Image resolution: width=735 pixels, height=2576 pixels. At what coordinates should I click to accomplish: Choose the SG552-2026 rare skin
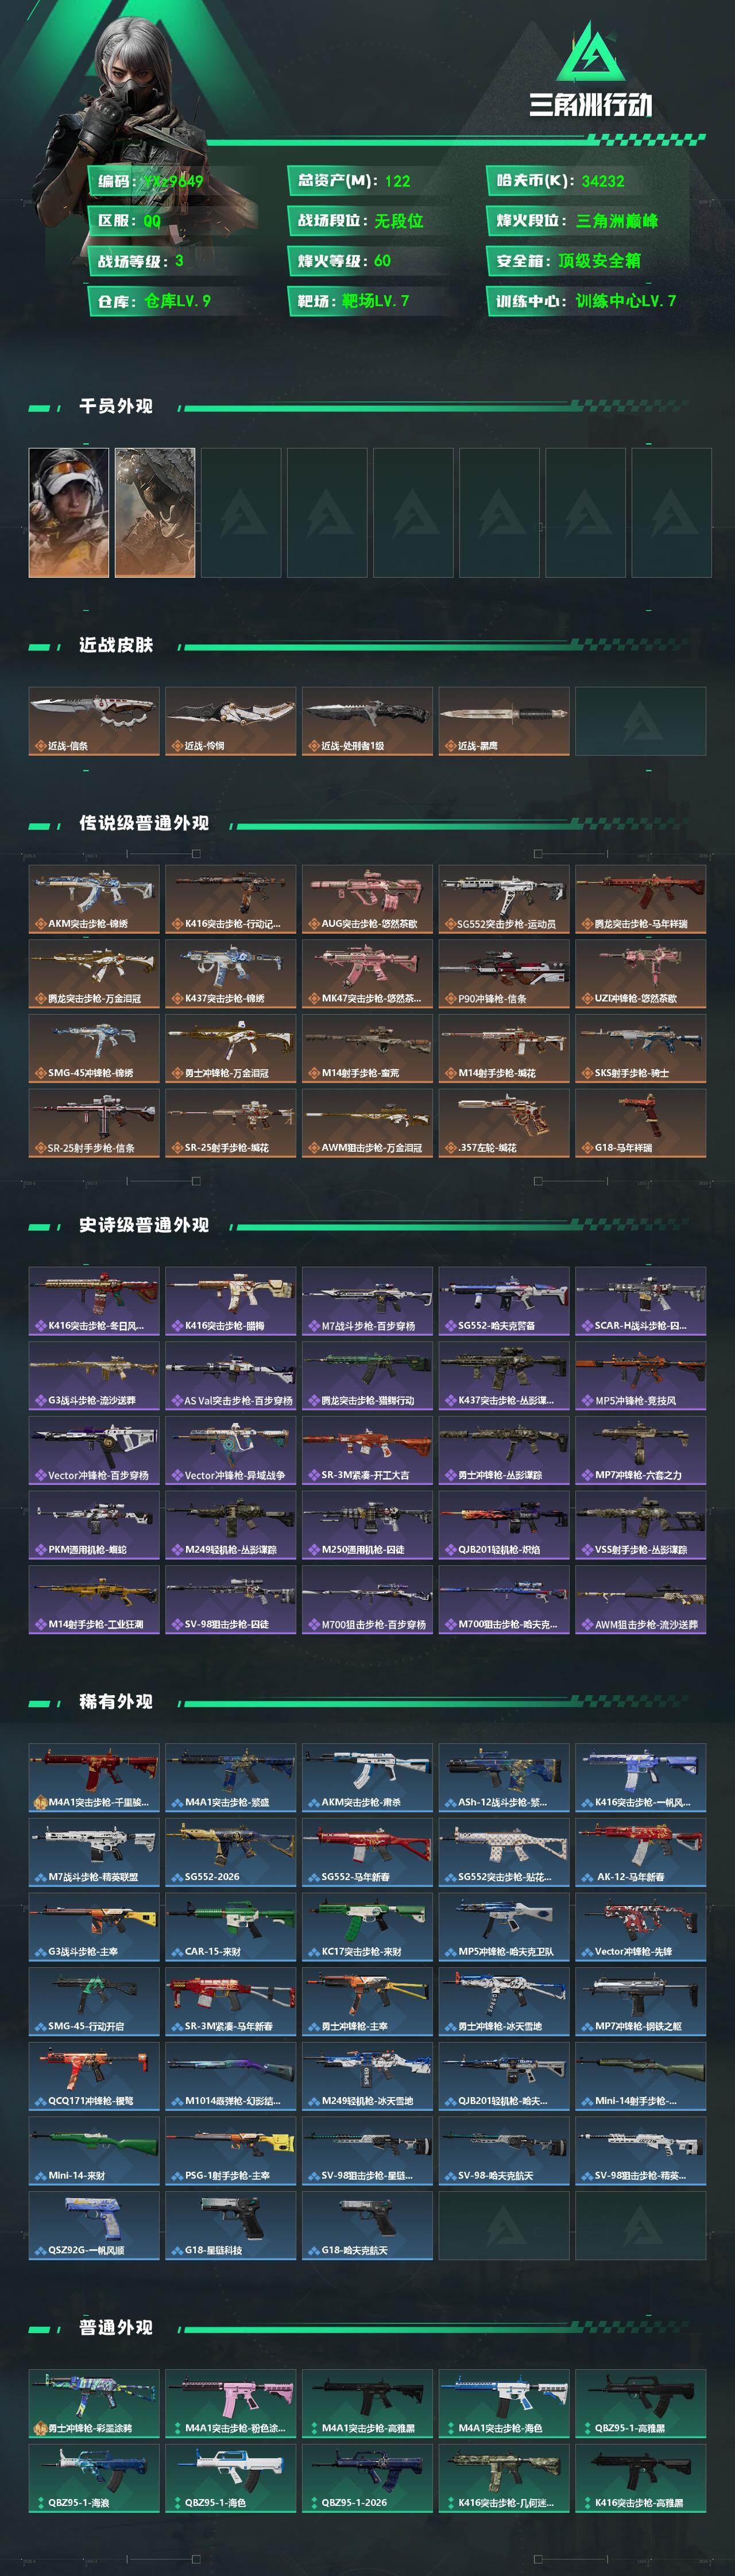click(x=230, y=1853)
